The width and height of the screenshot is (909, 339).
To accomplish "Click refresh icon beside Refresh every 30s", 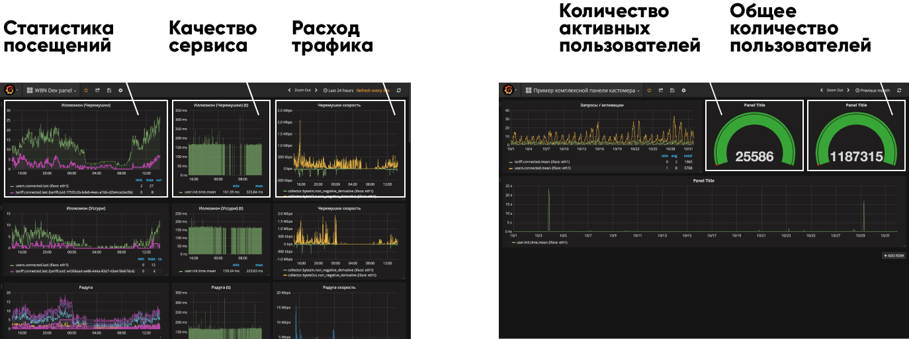I will [399, 90].
